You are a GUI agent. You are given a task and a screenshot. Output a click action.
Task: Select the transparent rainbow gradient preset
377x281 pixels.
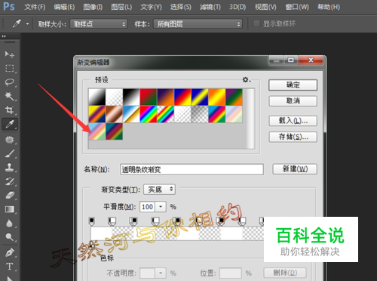(x=165, y=114)
